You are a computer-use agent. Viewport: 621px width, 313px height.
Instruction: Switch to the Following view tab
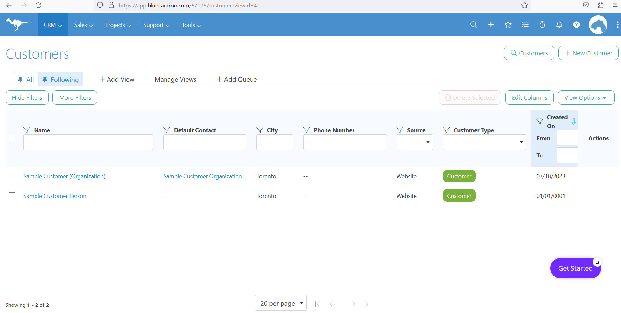[61, 79]
